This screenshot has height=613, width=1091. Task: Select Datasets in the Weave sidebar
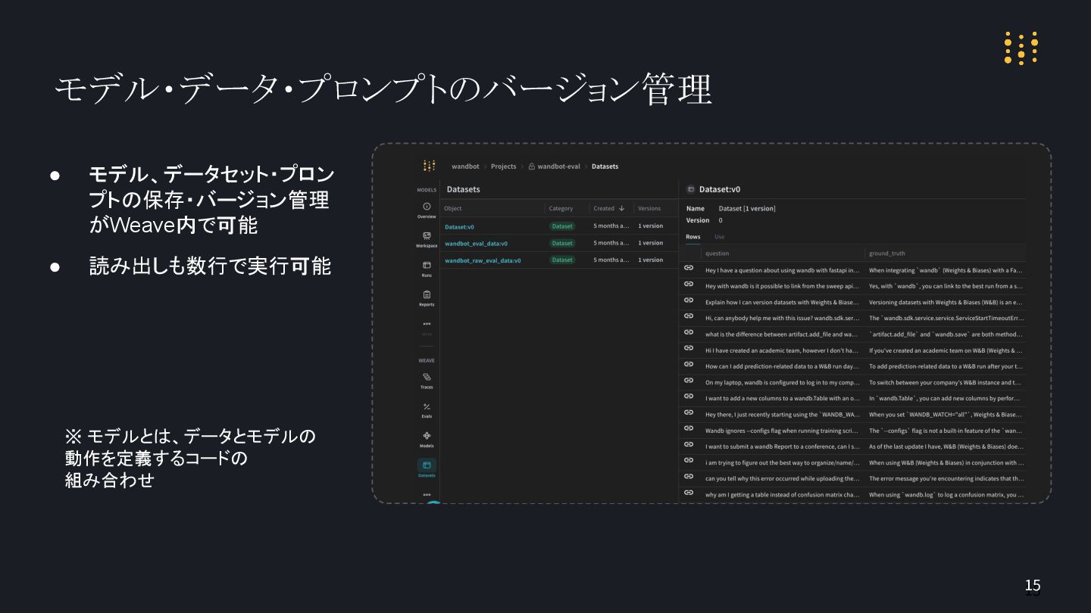[427, 468]
